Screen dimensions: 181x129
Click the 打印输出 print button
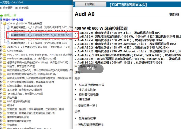[x=91, y=4]
